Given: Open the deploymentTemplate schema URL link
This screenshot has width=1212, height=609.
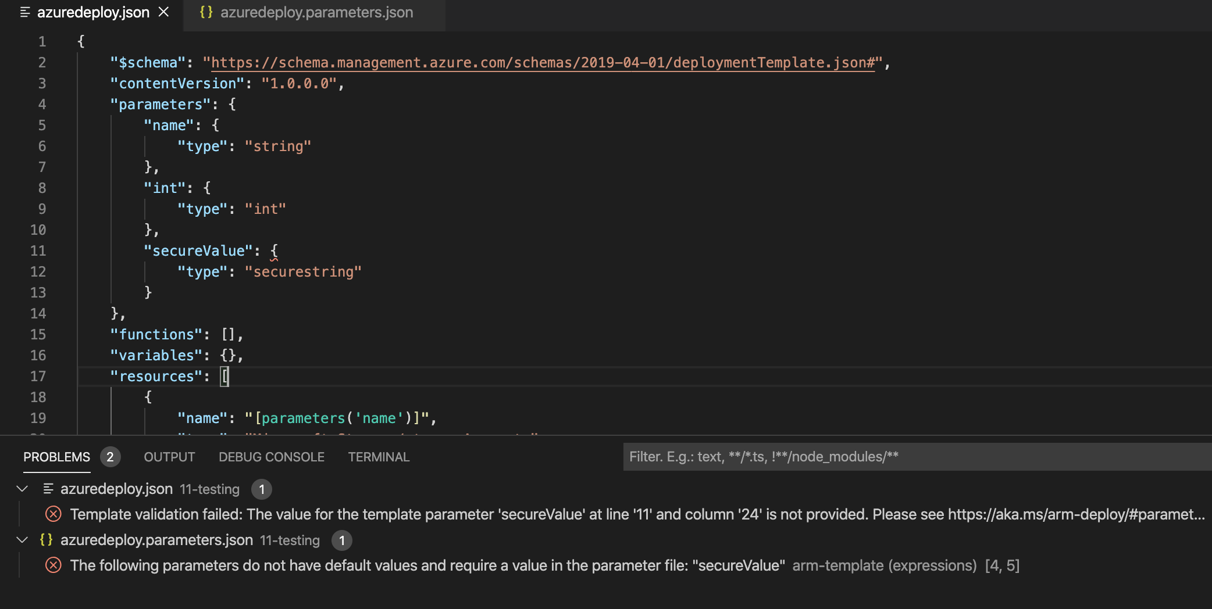Looking at the screenshot, I should (x=541, y=62).
